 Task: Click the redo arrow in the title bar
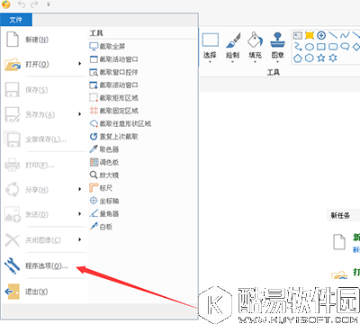(34, 4)
